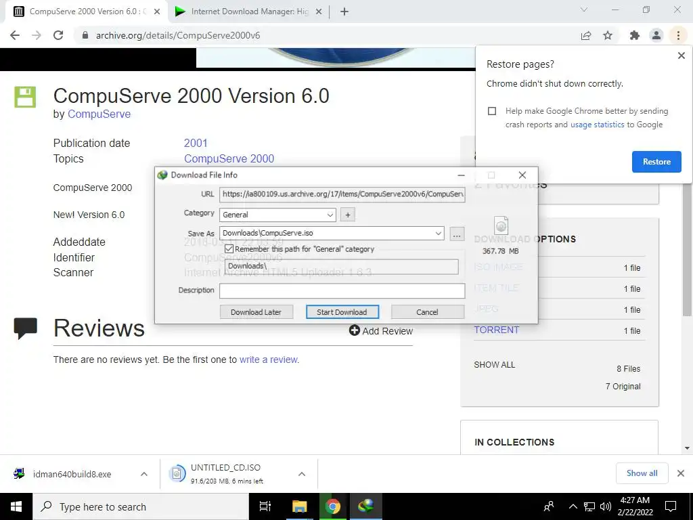Open the TORRENT download option
The width and height of the screenshot is (693, 520).
click(496, 330)
